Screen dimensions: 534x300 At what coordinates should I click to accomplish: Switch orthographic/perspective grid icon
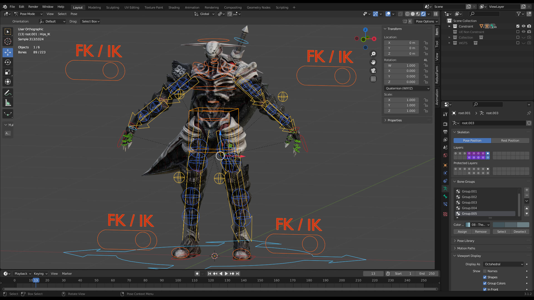tap(373, 79)
